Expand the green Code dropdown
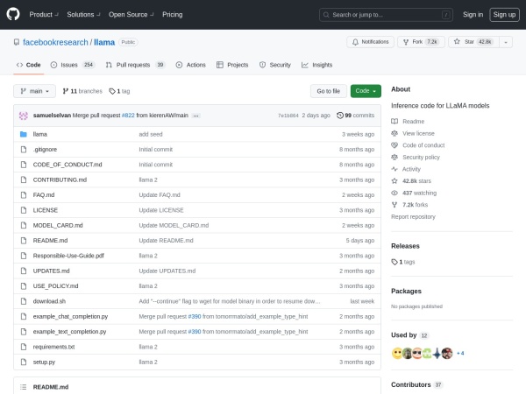The width and height of the screenshot is (526, 394). tap(366, 91)
